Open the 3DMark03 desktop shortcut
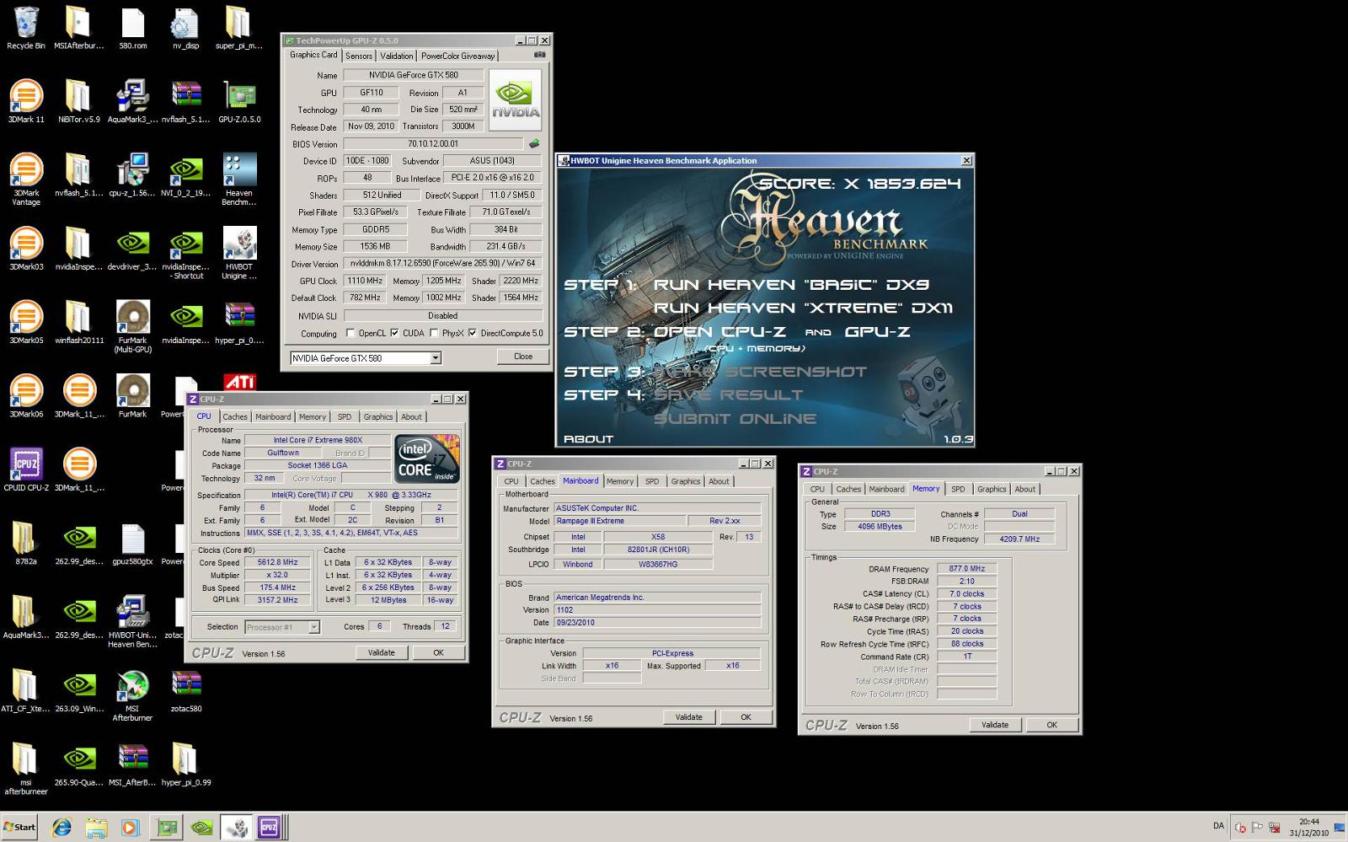The image size is (1348, 842). point(26,249)
